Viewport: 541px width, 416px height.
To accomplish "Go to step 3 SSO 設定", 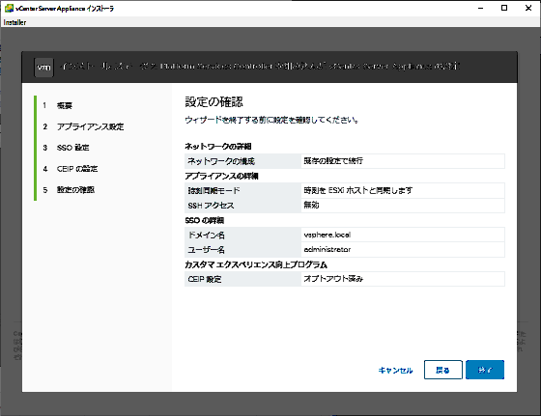I will click(72, 148).
